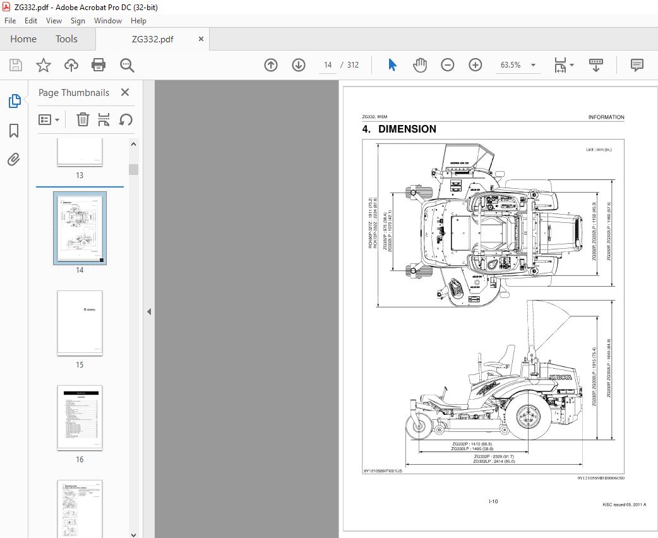Image resolution: width=658 pixels, height=538 pixels.
Task: Open fit page options icon
Action: [559, 65]
